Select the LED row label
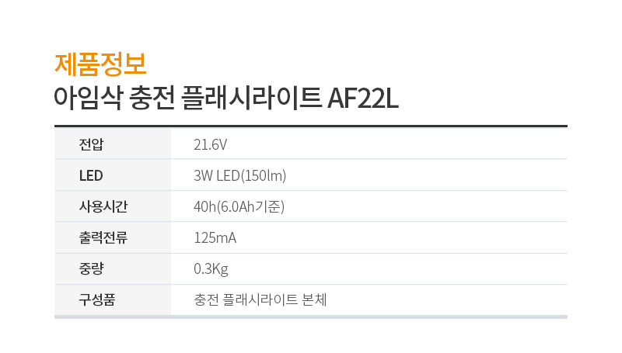This screenshot has height=353, width=622. (91, 175)
